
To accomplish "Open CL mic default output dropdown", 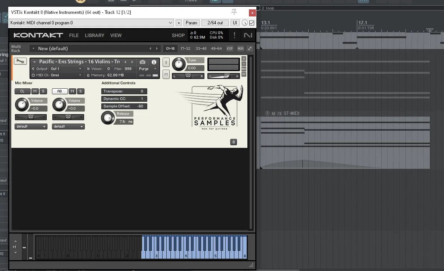I will pyautogui.click(x=31, y=127).
